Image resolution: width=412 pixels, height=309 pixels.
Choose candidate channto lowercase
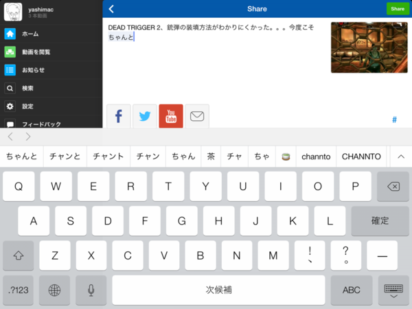click(x=316, y=157)
